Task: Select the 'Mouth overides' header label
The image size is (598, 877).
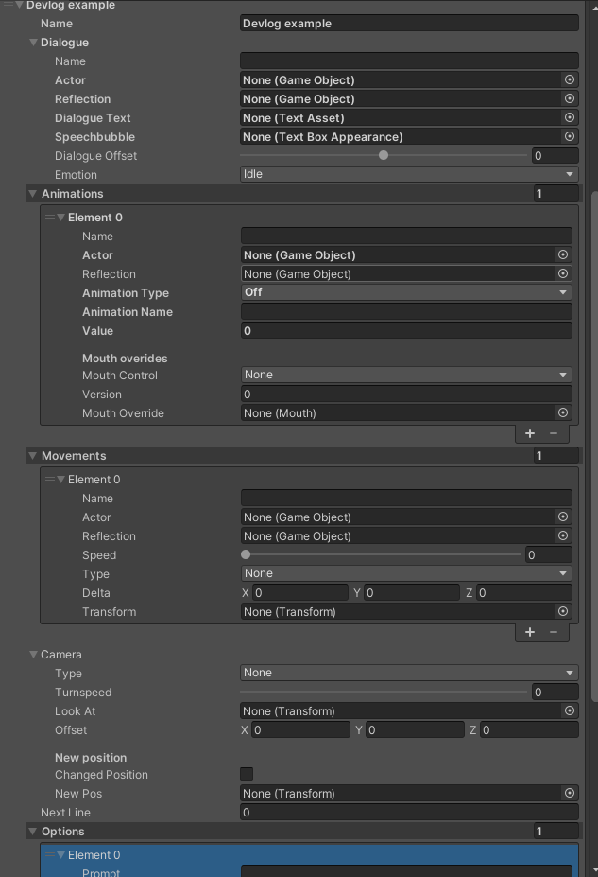Action: pos(125,358)
